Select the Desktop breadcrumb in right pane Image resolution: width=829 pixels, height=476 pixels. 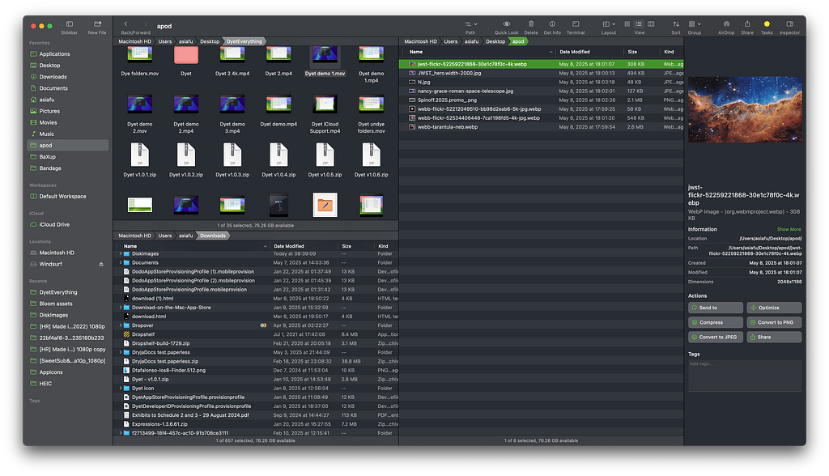495,41
